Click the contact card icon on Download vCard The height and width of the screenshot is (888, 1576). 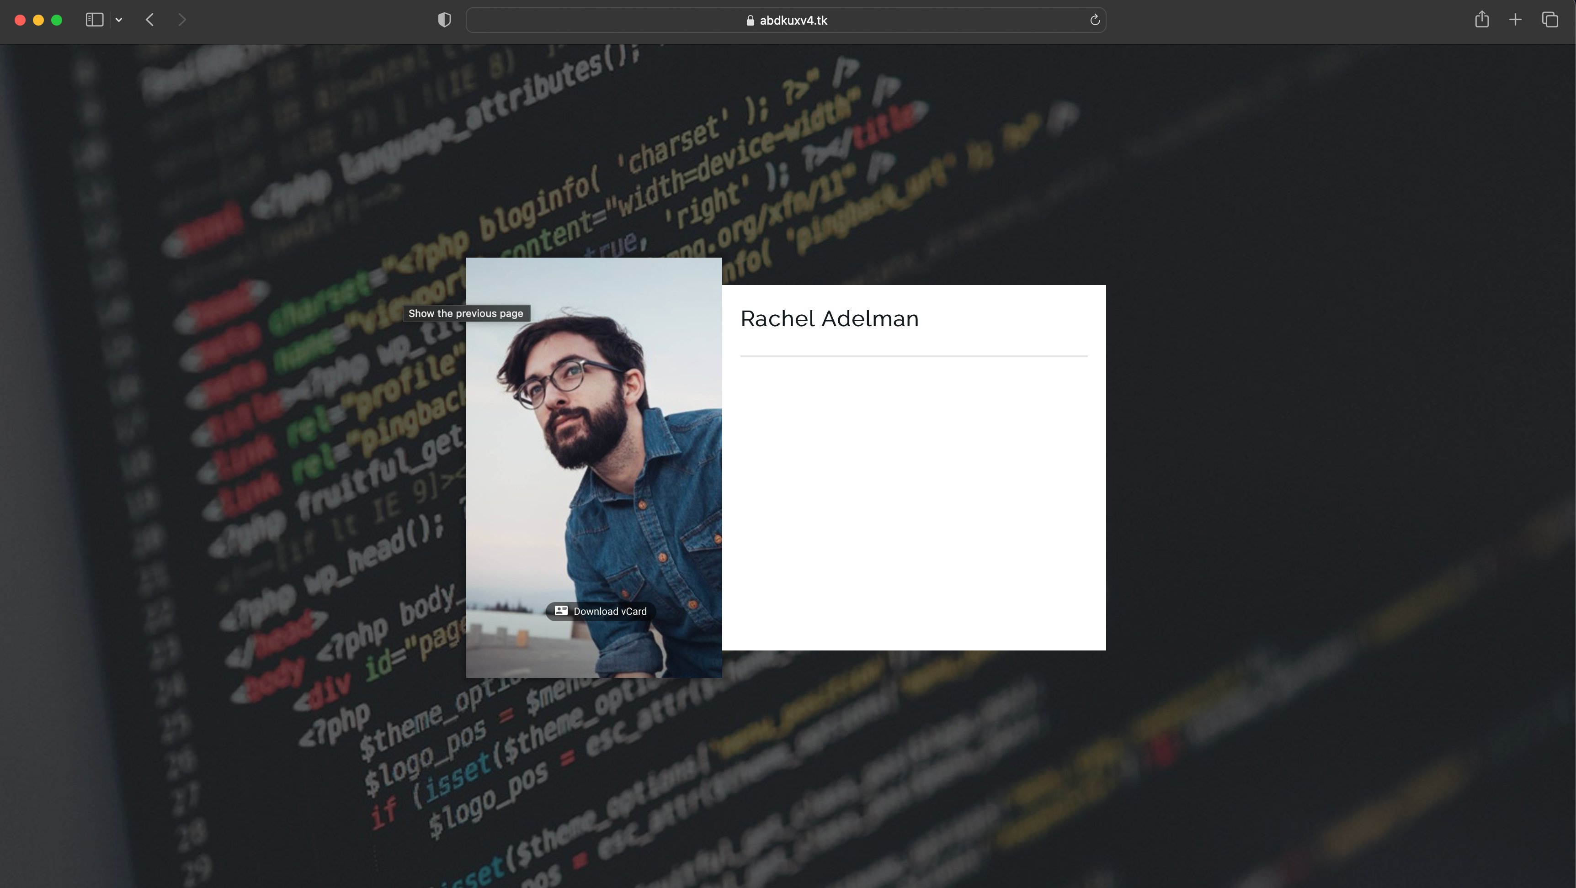[x=561, y=610]
